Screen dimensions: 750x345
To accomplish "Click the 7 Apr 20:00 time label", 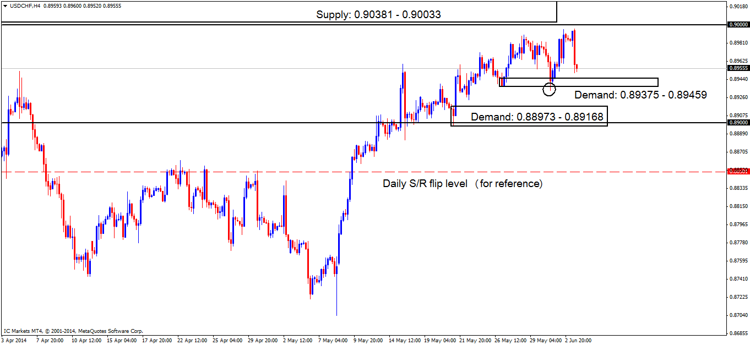I will point(51,340).
